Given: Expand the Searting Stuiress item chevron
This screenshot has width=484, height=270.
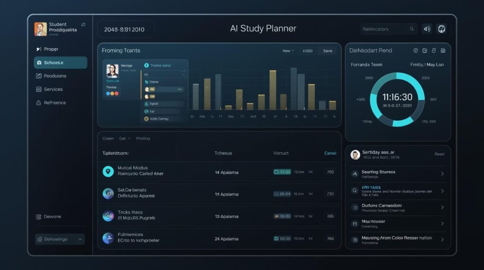Looking at the screenshot, I should [x=442, y=174].
